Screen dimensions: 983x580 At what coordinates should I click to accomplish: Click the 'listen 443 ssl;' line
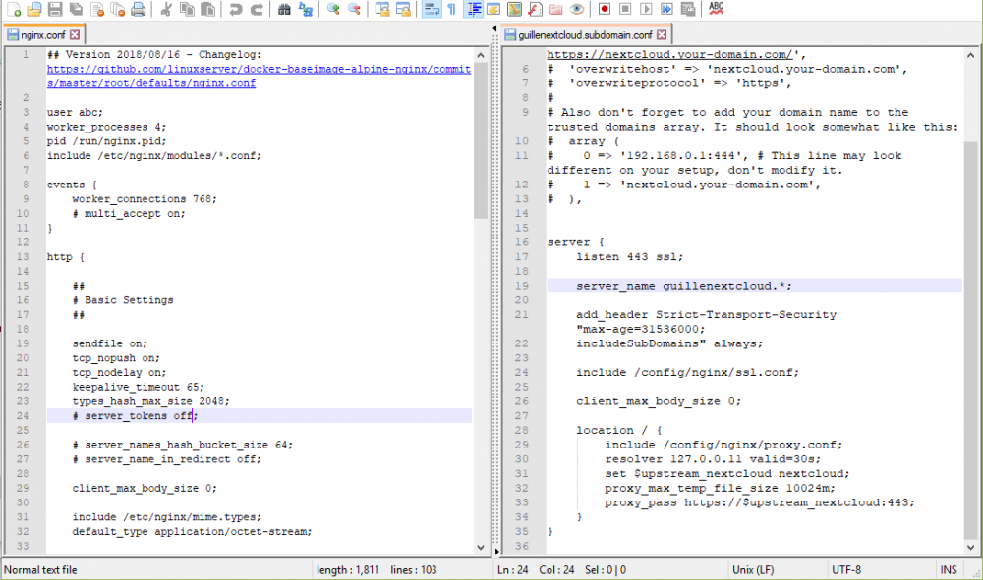click(x=629, y=256)
